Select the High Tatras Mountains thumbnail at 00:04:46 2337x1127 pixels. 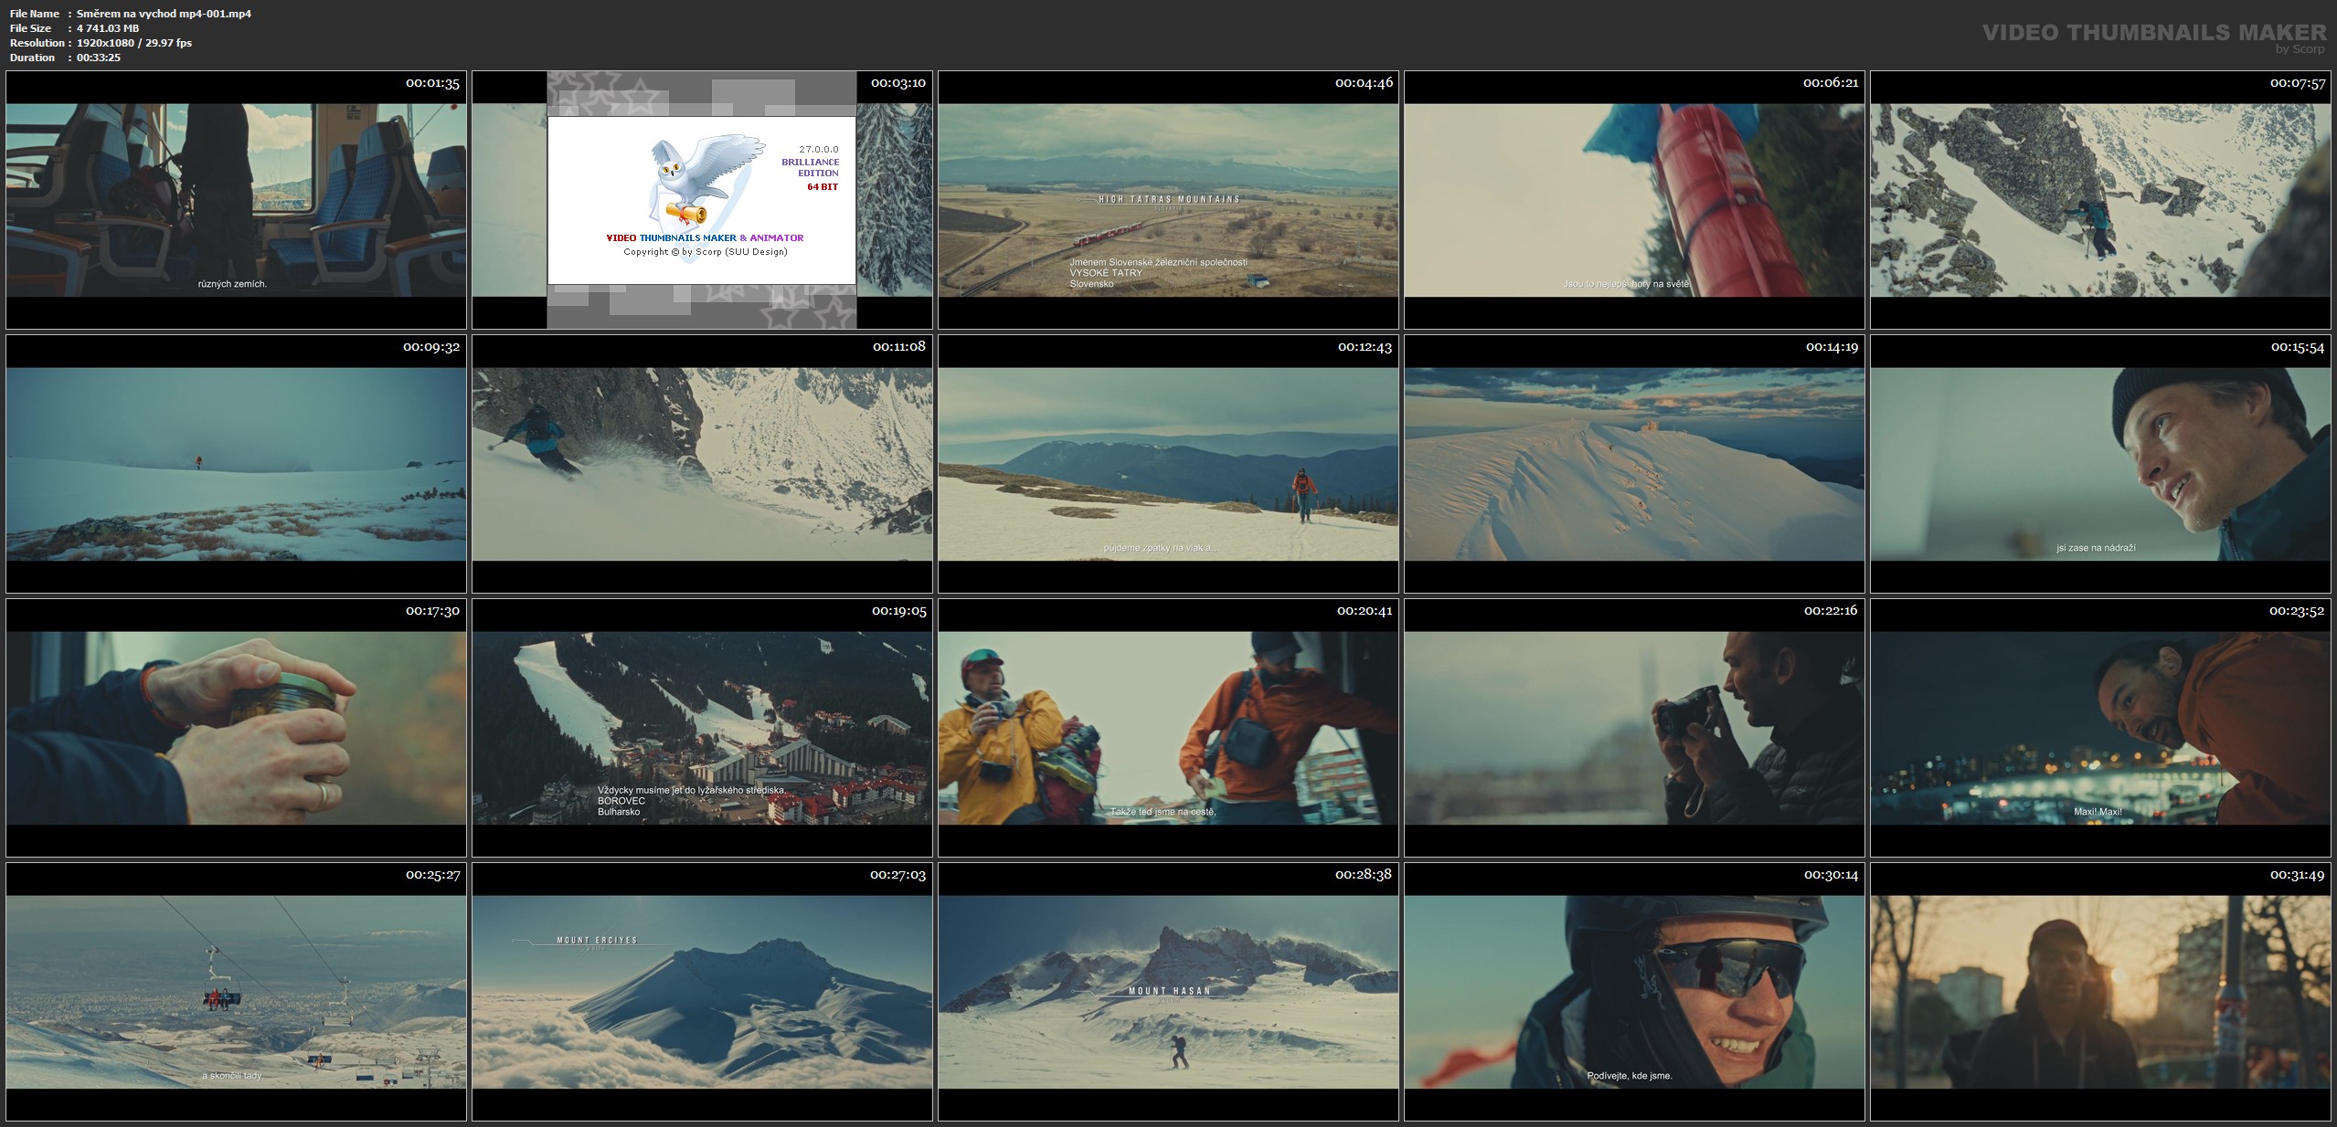[x=1168, y=200]
